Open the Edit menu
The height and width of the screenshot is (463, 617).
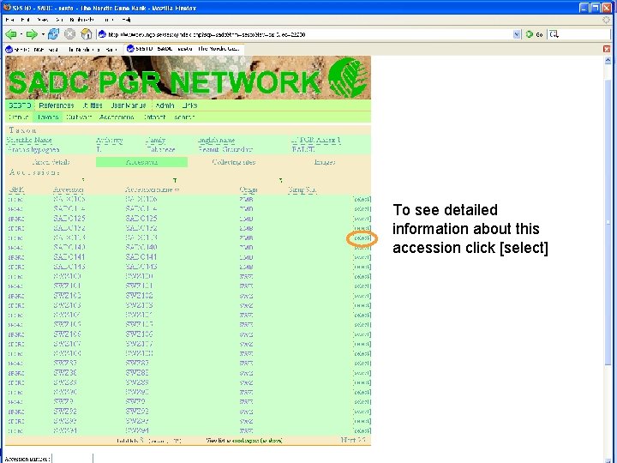25,19
